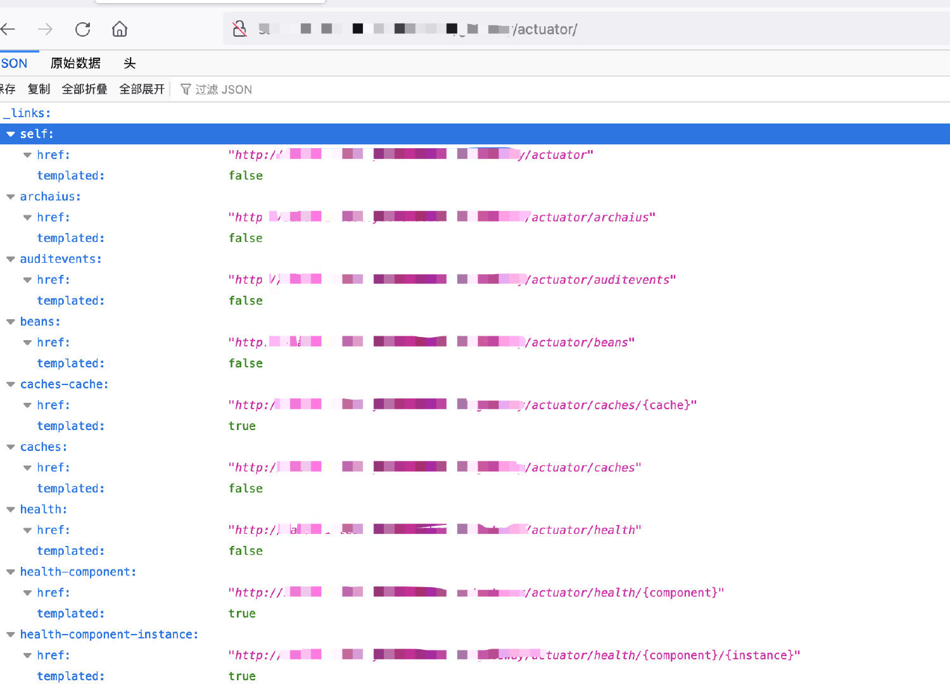Collapse the beans node
The height and width of the screenshot is (684, 950).
(11, 322)
